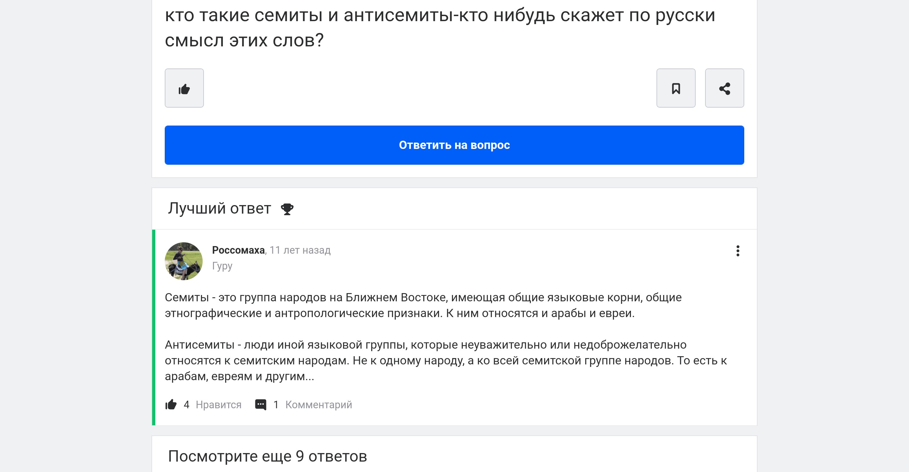Click the paragraph starting with Антисемиты

point(446,361)
